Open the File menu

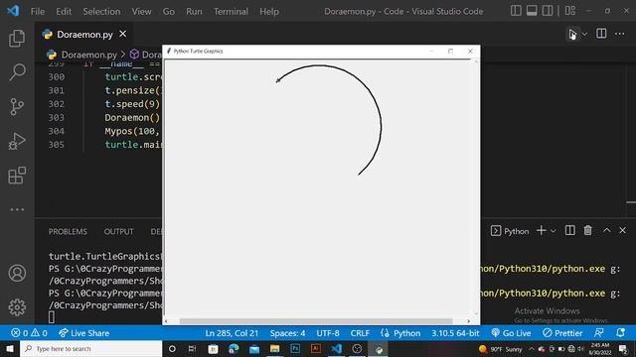tap(38, 11)
